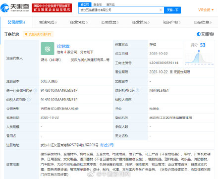Select the 查公司 search tab

tap(85, 4)
